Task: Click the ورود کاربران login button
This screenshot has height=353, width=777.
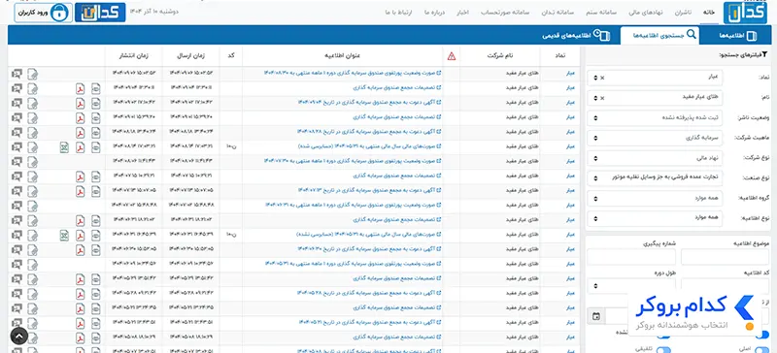Action: [43, 13]
